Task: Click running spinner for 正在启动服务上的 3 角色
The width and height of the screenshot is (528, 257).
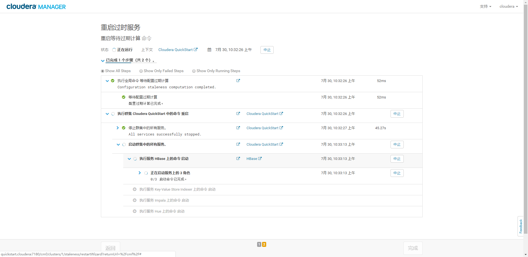Action: pos(146,173)
